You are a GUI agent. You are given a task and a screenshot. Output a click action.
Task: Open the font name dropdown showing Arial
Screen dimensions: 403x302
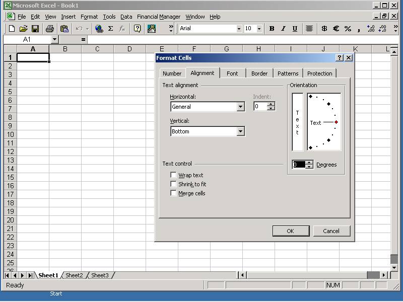pos(239,29)
